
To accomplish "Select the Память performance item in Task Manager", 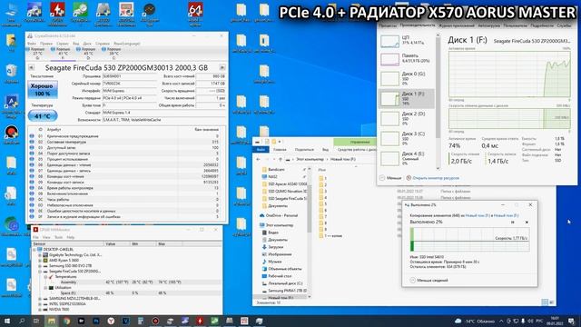I will [407, 58].
